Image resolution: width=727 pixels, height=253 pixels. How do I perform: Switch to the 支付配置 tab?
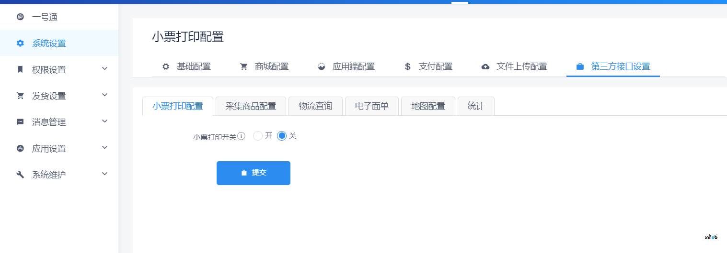(x=428, y=66)
